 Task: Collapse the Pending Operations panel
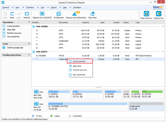click(x=29, y=55)
